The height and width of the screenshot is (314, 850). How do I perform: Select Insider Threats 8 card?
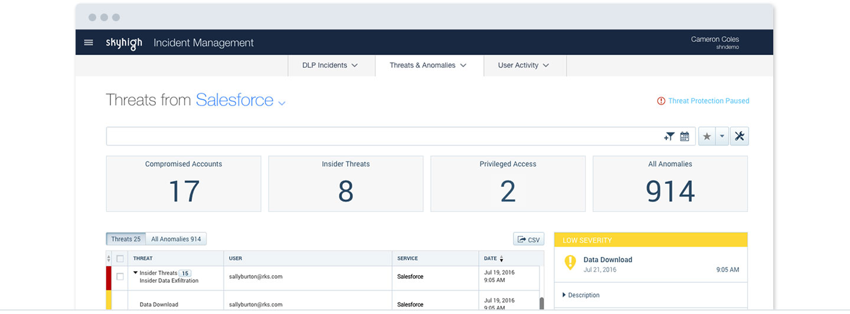click(x=346, y=184)
